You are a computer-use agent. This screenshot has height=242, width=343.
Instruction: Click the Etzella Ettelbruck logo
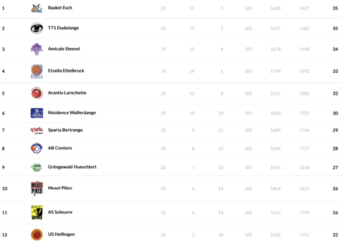click(37, 71)
